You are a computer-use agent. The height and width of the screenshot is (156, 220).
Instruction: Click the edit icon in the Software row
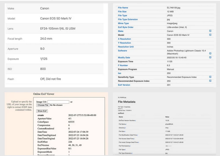point(210,53)
